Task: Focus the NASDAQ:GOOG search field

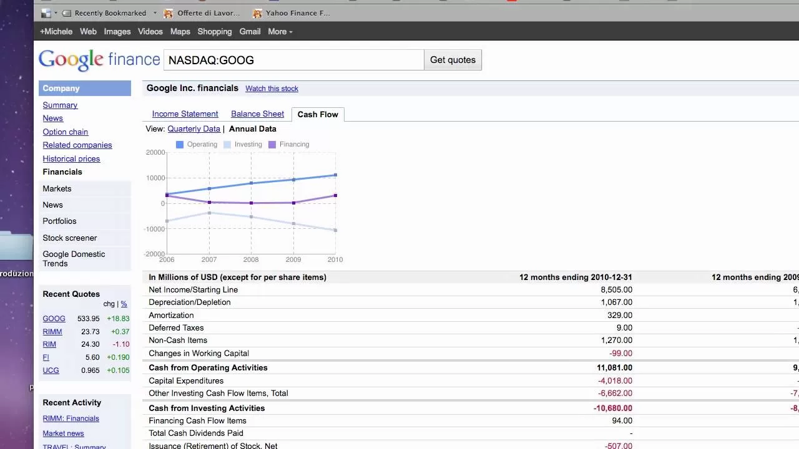Action: (x=293, y=60)
